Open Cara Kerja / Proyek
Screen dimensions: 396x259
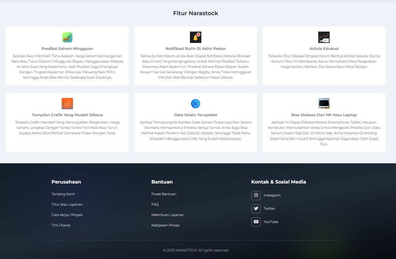pyautogui.click(x=67, y=214)
